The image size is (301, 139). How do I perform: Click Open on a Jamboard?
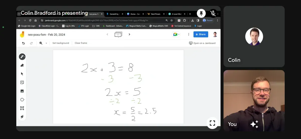202,43
